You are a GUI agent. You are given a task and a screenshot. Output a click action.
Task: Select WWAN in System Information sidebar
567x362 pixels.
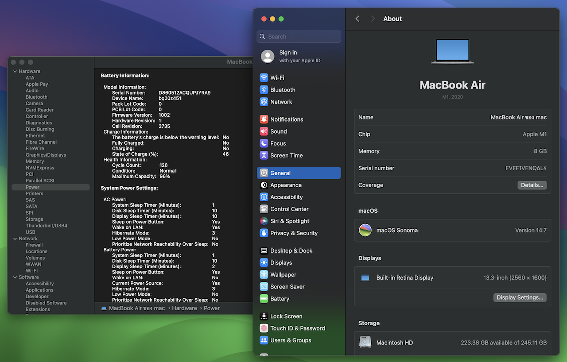[33, 264]
